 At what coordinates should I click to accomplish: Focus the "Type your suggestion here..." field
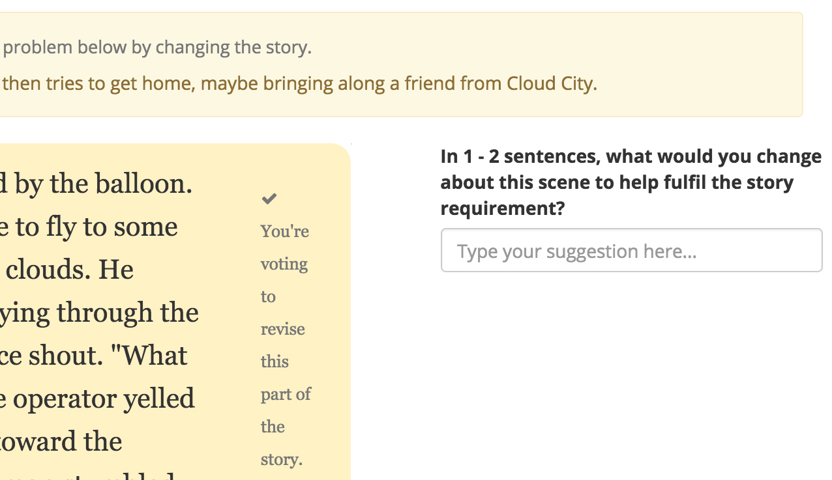point(631,251)
